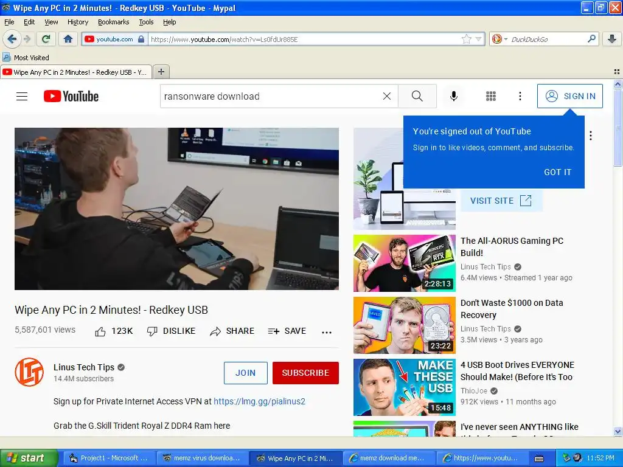Screen dimensions: 623x467
Task: Select the Wipe Any PC browser tab
Action: pyautogui.click(x=76, y=72)
